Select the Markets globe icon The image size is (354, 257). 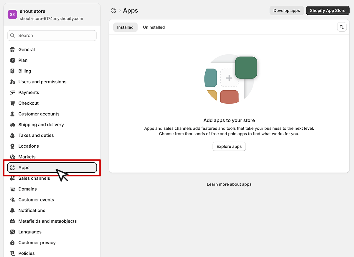point(12,157)
